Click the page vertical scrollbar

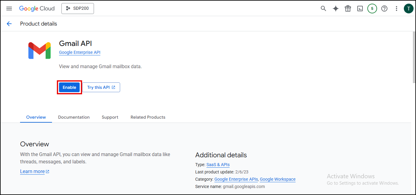point(414,57)
